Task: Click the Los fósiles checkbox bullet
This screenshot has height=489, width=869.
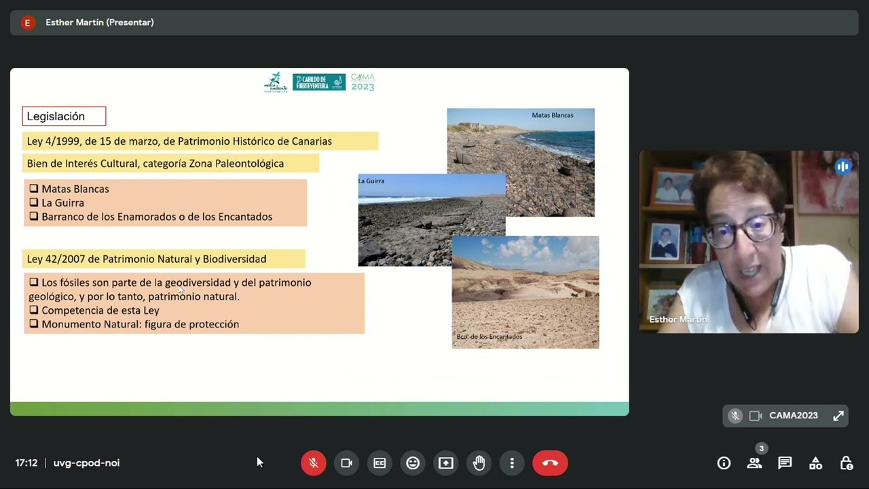Action: (x=33, y=282)
